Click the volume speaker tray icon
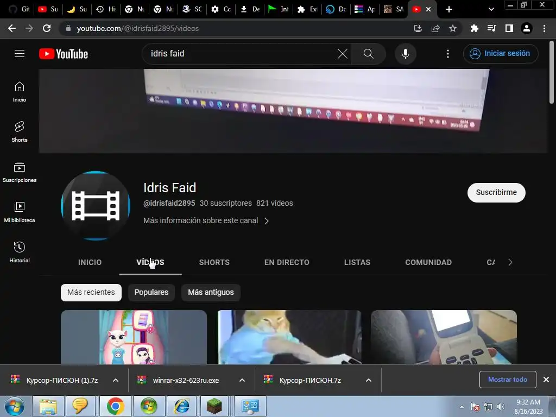 coord(501,407)
